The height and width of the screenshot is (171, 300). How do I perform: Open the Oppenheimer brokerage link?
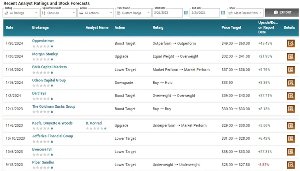pyautogui.click(x=43, y=41)
